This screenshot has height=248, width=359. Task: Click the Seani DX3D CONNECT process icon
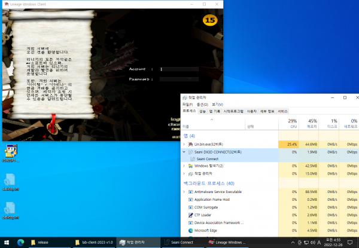point(190,152)
